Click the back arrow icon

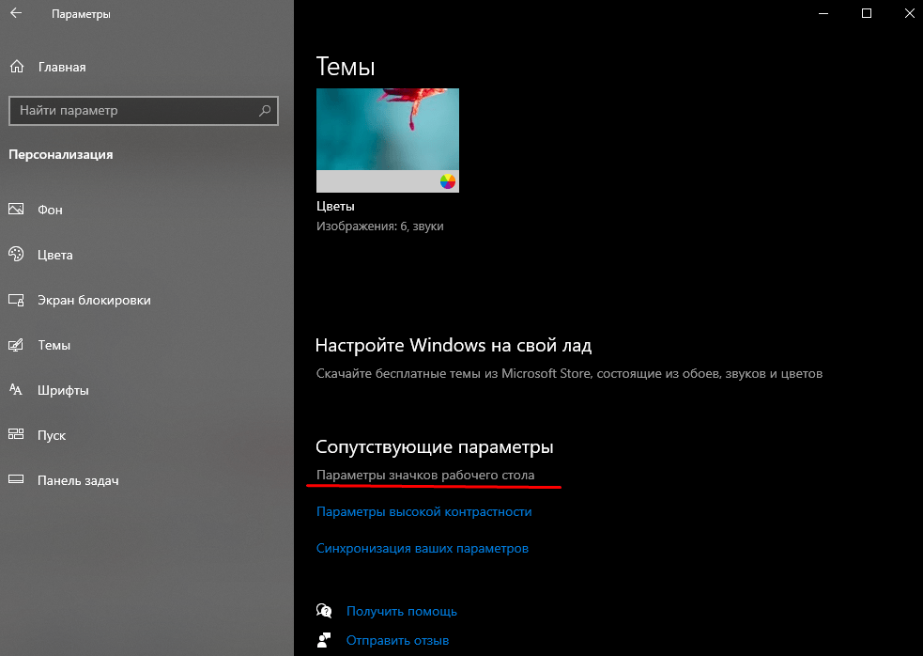[x=16, y=15]
